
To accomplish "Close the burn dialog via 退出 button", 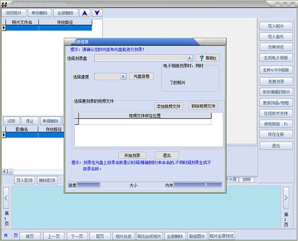I will pos(167,155).
